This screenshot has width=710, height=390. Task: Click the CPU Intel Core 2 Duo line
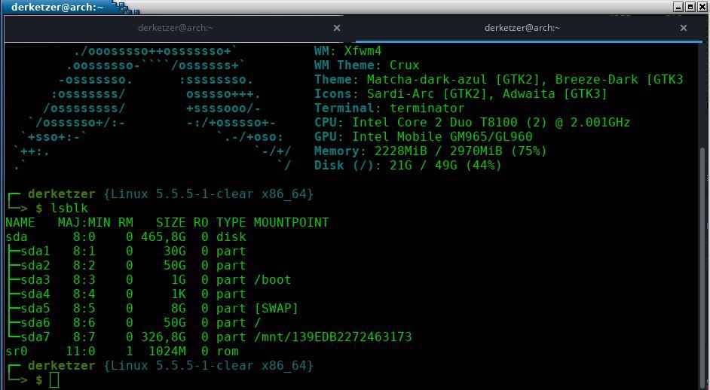tap(473, 123)
